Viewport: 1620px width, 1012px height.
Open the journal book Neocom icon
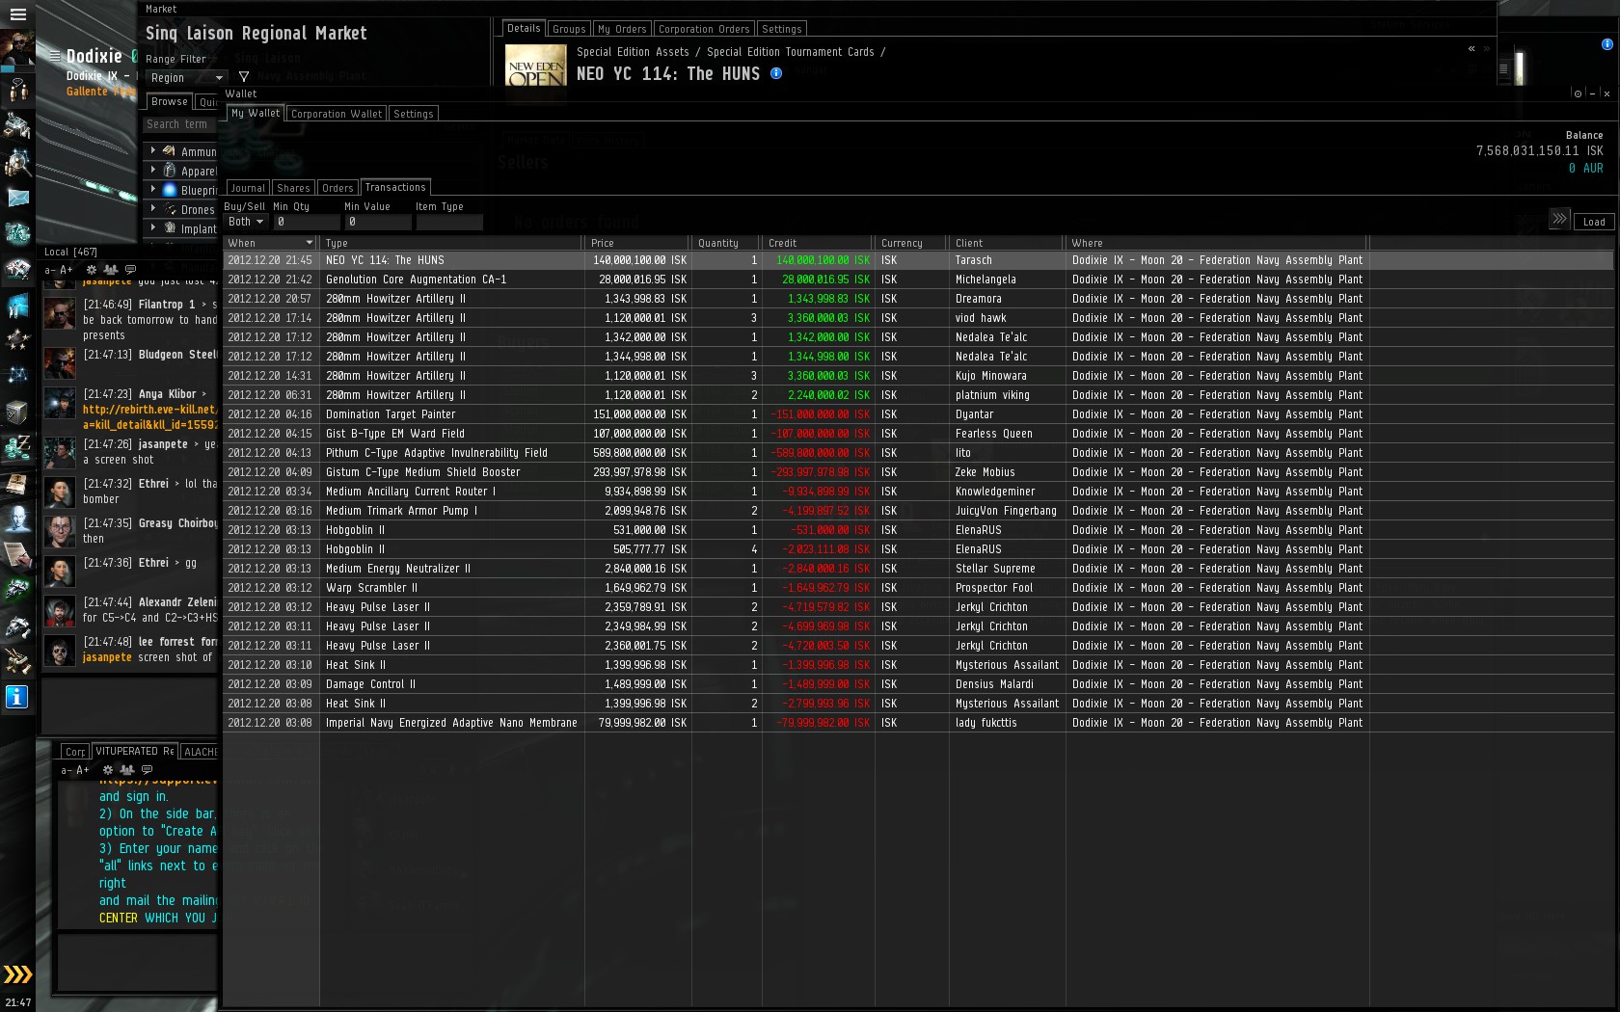point(17,483)
